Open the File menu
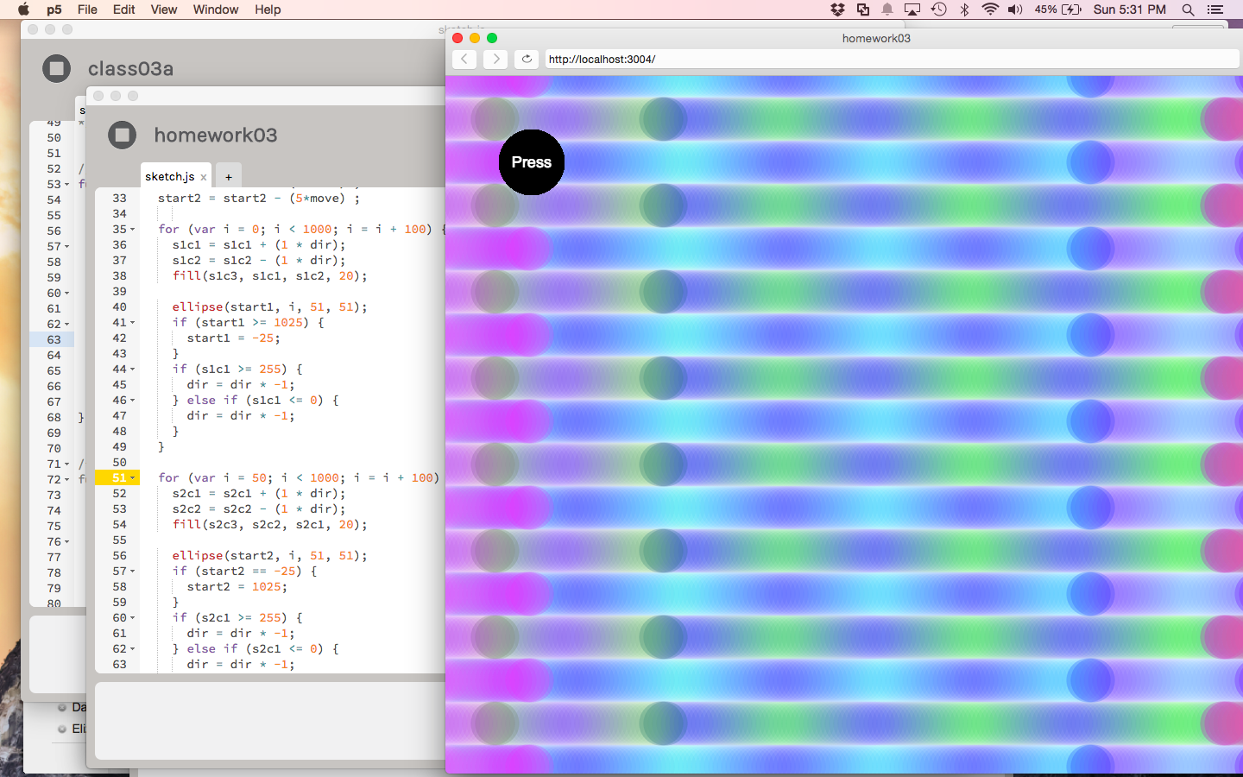The image size is (1243, 777). point(87,9)
